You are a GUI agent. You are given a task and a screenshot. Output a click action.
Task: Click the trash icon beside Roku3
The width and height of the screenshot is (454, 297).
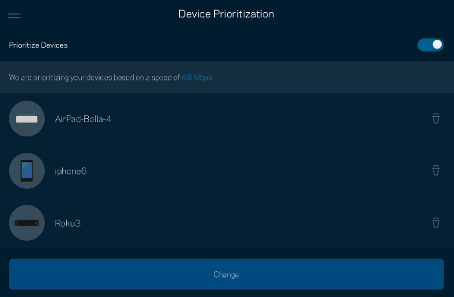point(436,223)
